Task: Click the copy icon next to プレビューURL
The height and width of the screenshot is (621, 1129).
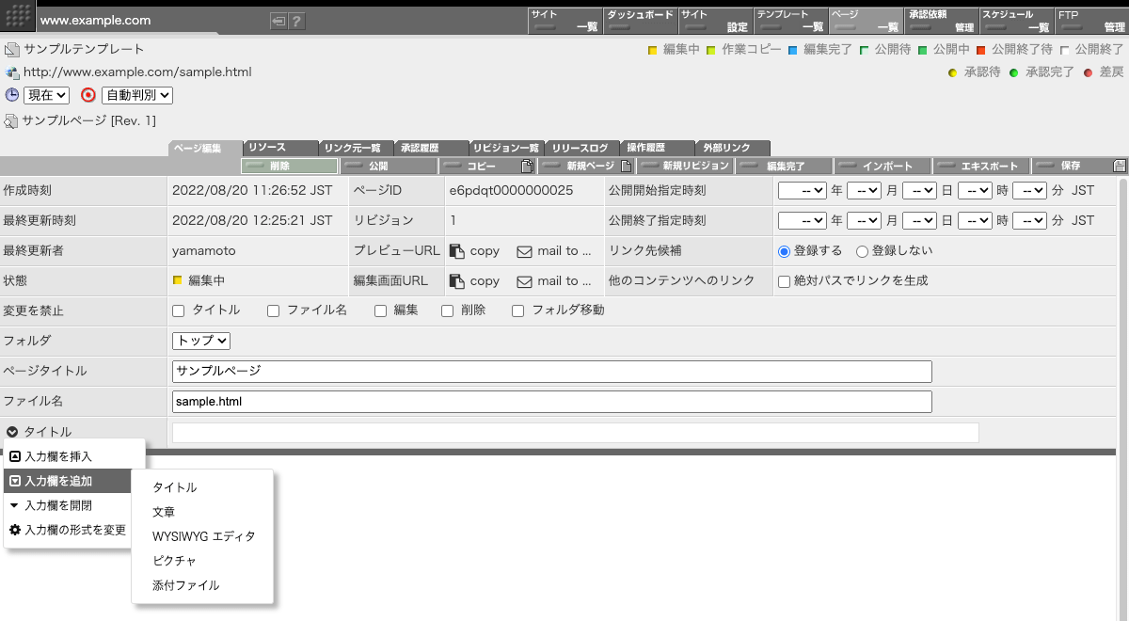Action: 457,250
